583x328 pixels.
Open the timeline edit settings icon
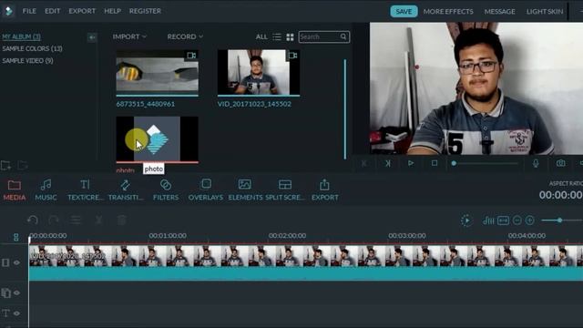(76, 220)
